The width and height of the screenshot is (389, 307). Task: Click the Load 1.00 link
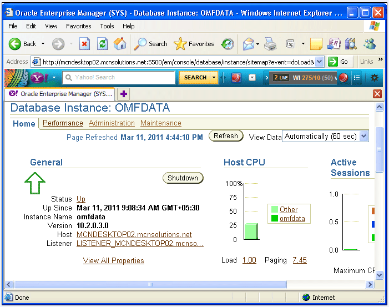(x=249, y=260)
